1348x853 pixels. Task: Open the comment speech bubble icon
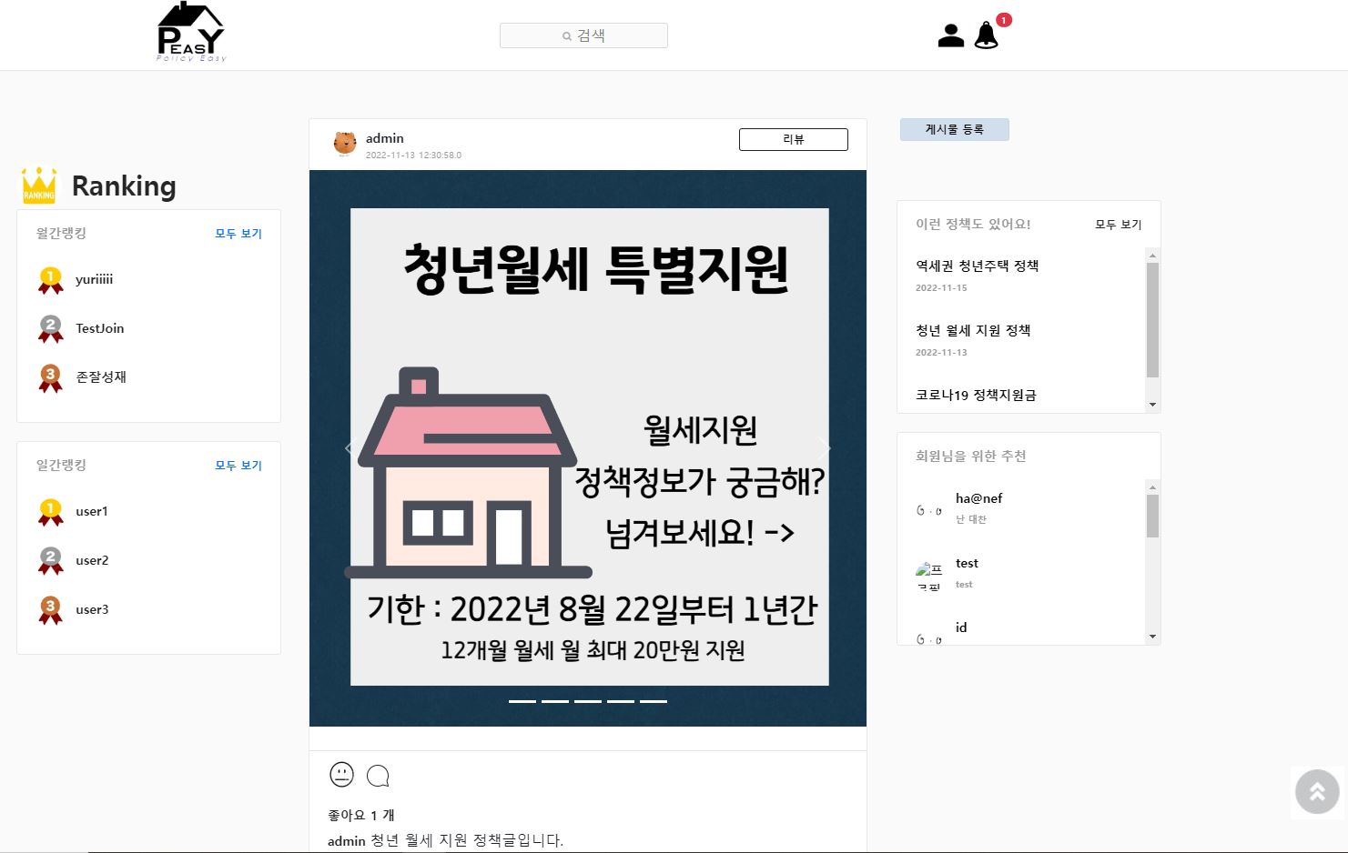click(x=378, y=776)
